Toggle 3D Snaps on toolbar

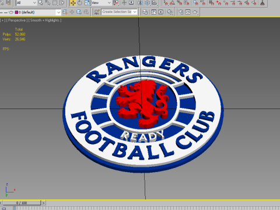click(166, 3)
